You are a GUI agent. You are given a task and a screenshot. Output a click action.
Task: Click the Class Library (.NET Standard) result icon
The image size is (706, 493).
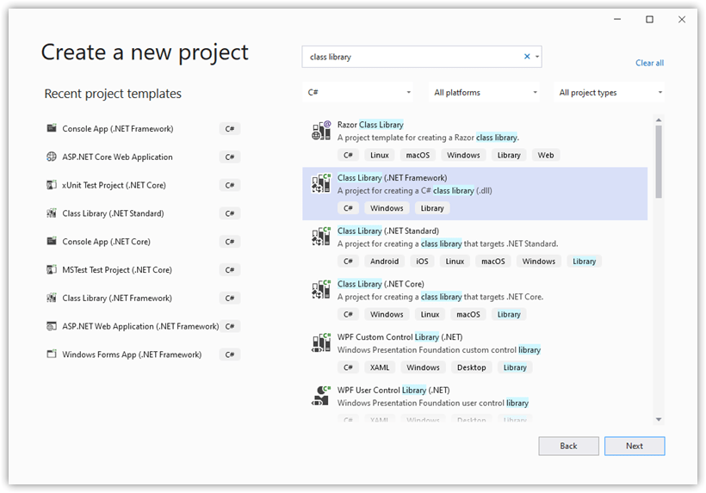321,236
